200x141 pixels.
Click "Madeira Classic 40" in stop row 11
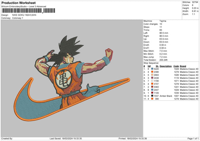pyautogui.click(x=189, y=99)
